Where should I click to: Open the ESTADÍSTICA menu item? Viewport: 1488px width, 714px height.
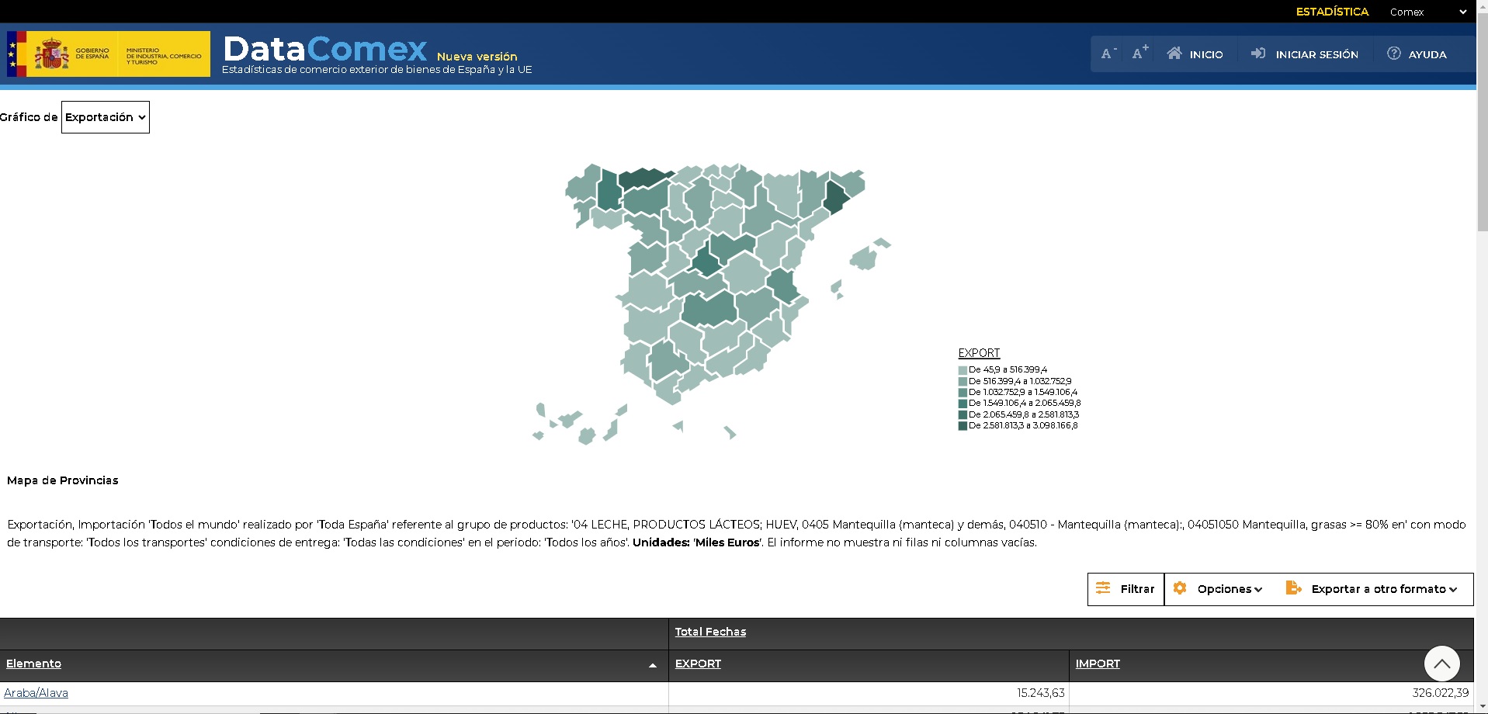tap(1332, 12)
